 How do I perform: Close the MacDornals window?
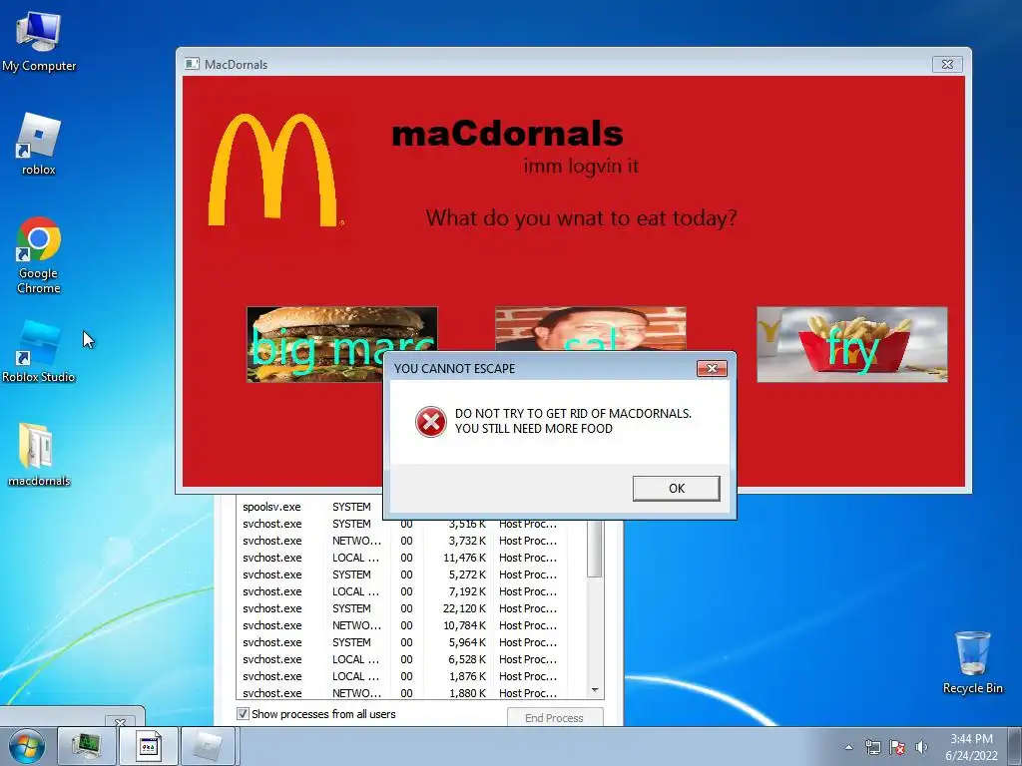click(948, 64)
